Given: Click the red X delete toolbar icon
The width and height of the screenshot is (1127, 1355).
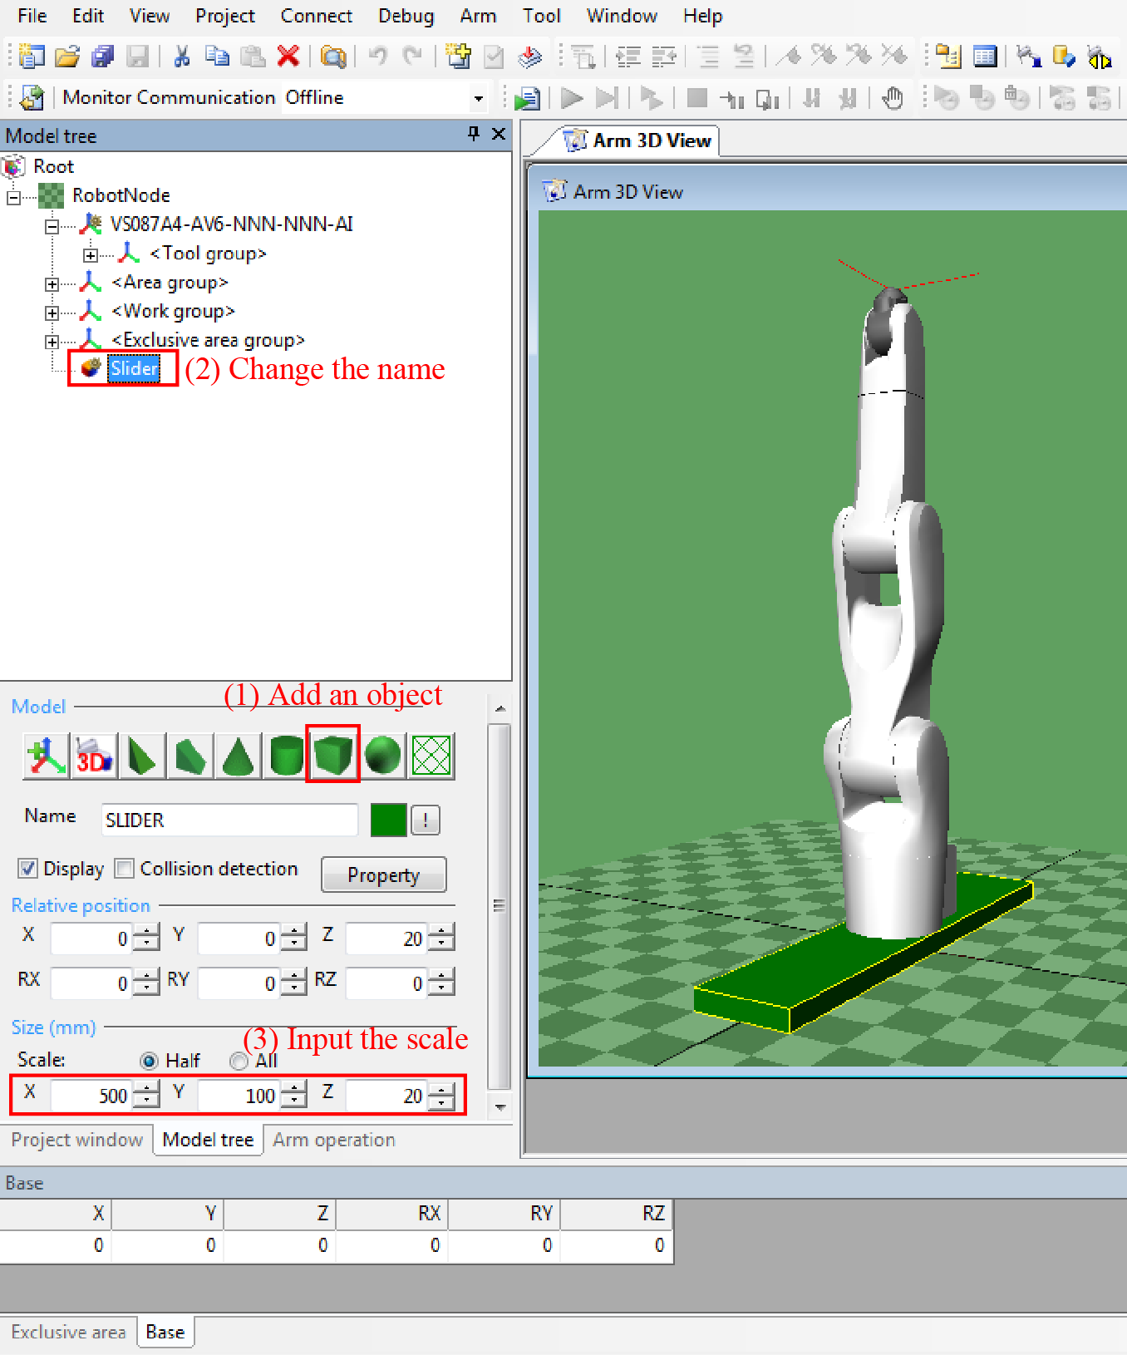Looking at the screenshot, I should (288, 57).
